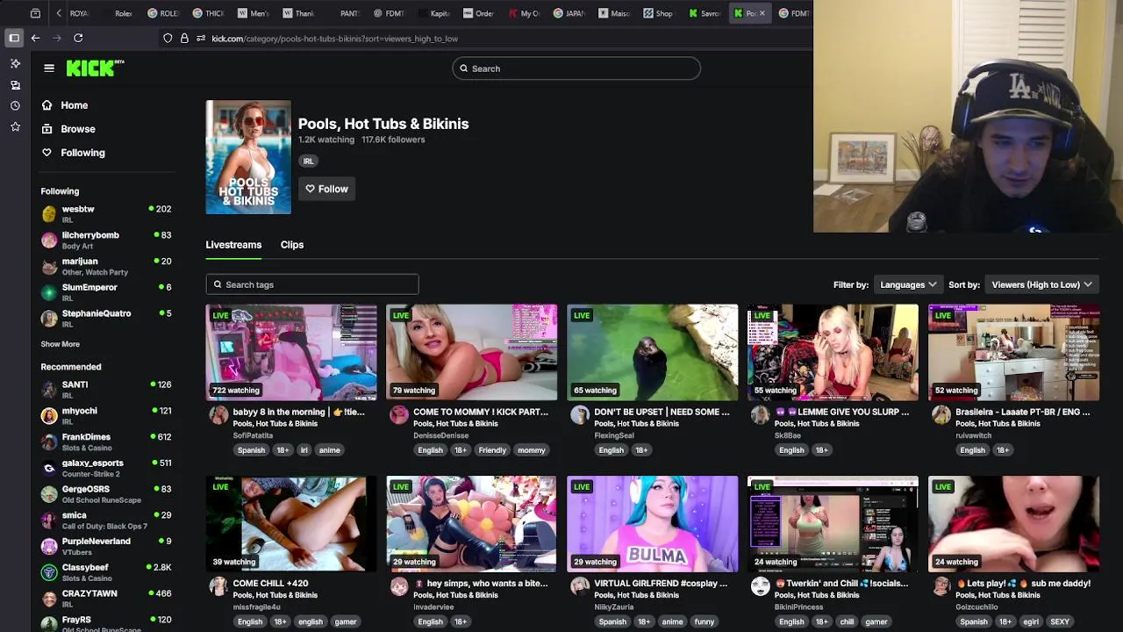1123x632 pixels.
Task: Open lilcherrybomb channel in sidebar
Action: [x=105, y=241]
